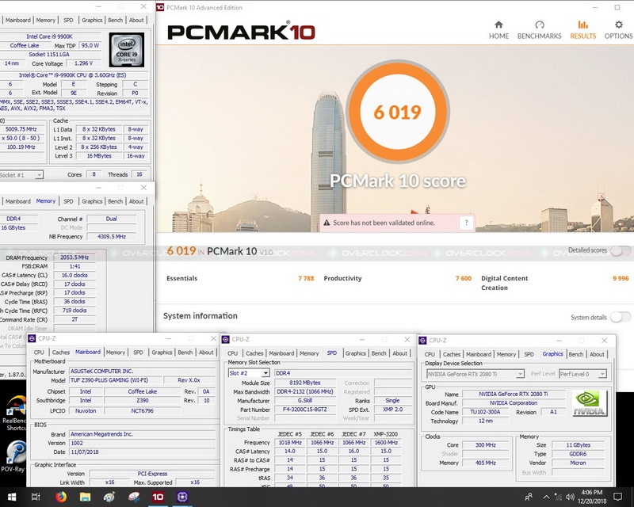The width and height of the screenshot is (634, 507).
Task: Click the GPU Memory Size value 11 GBytes
Action: pos(578,445)
